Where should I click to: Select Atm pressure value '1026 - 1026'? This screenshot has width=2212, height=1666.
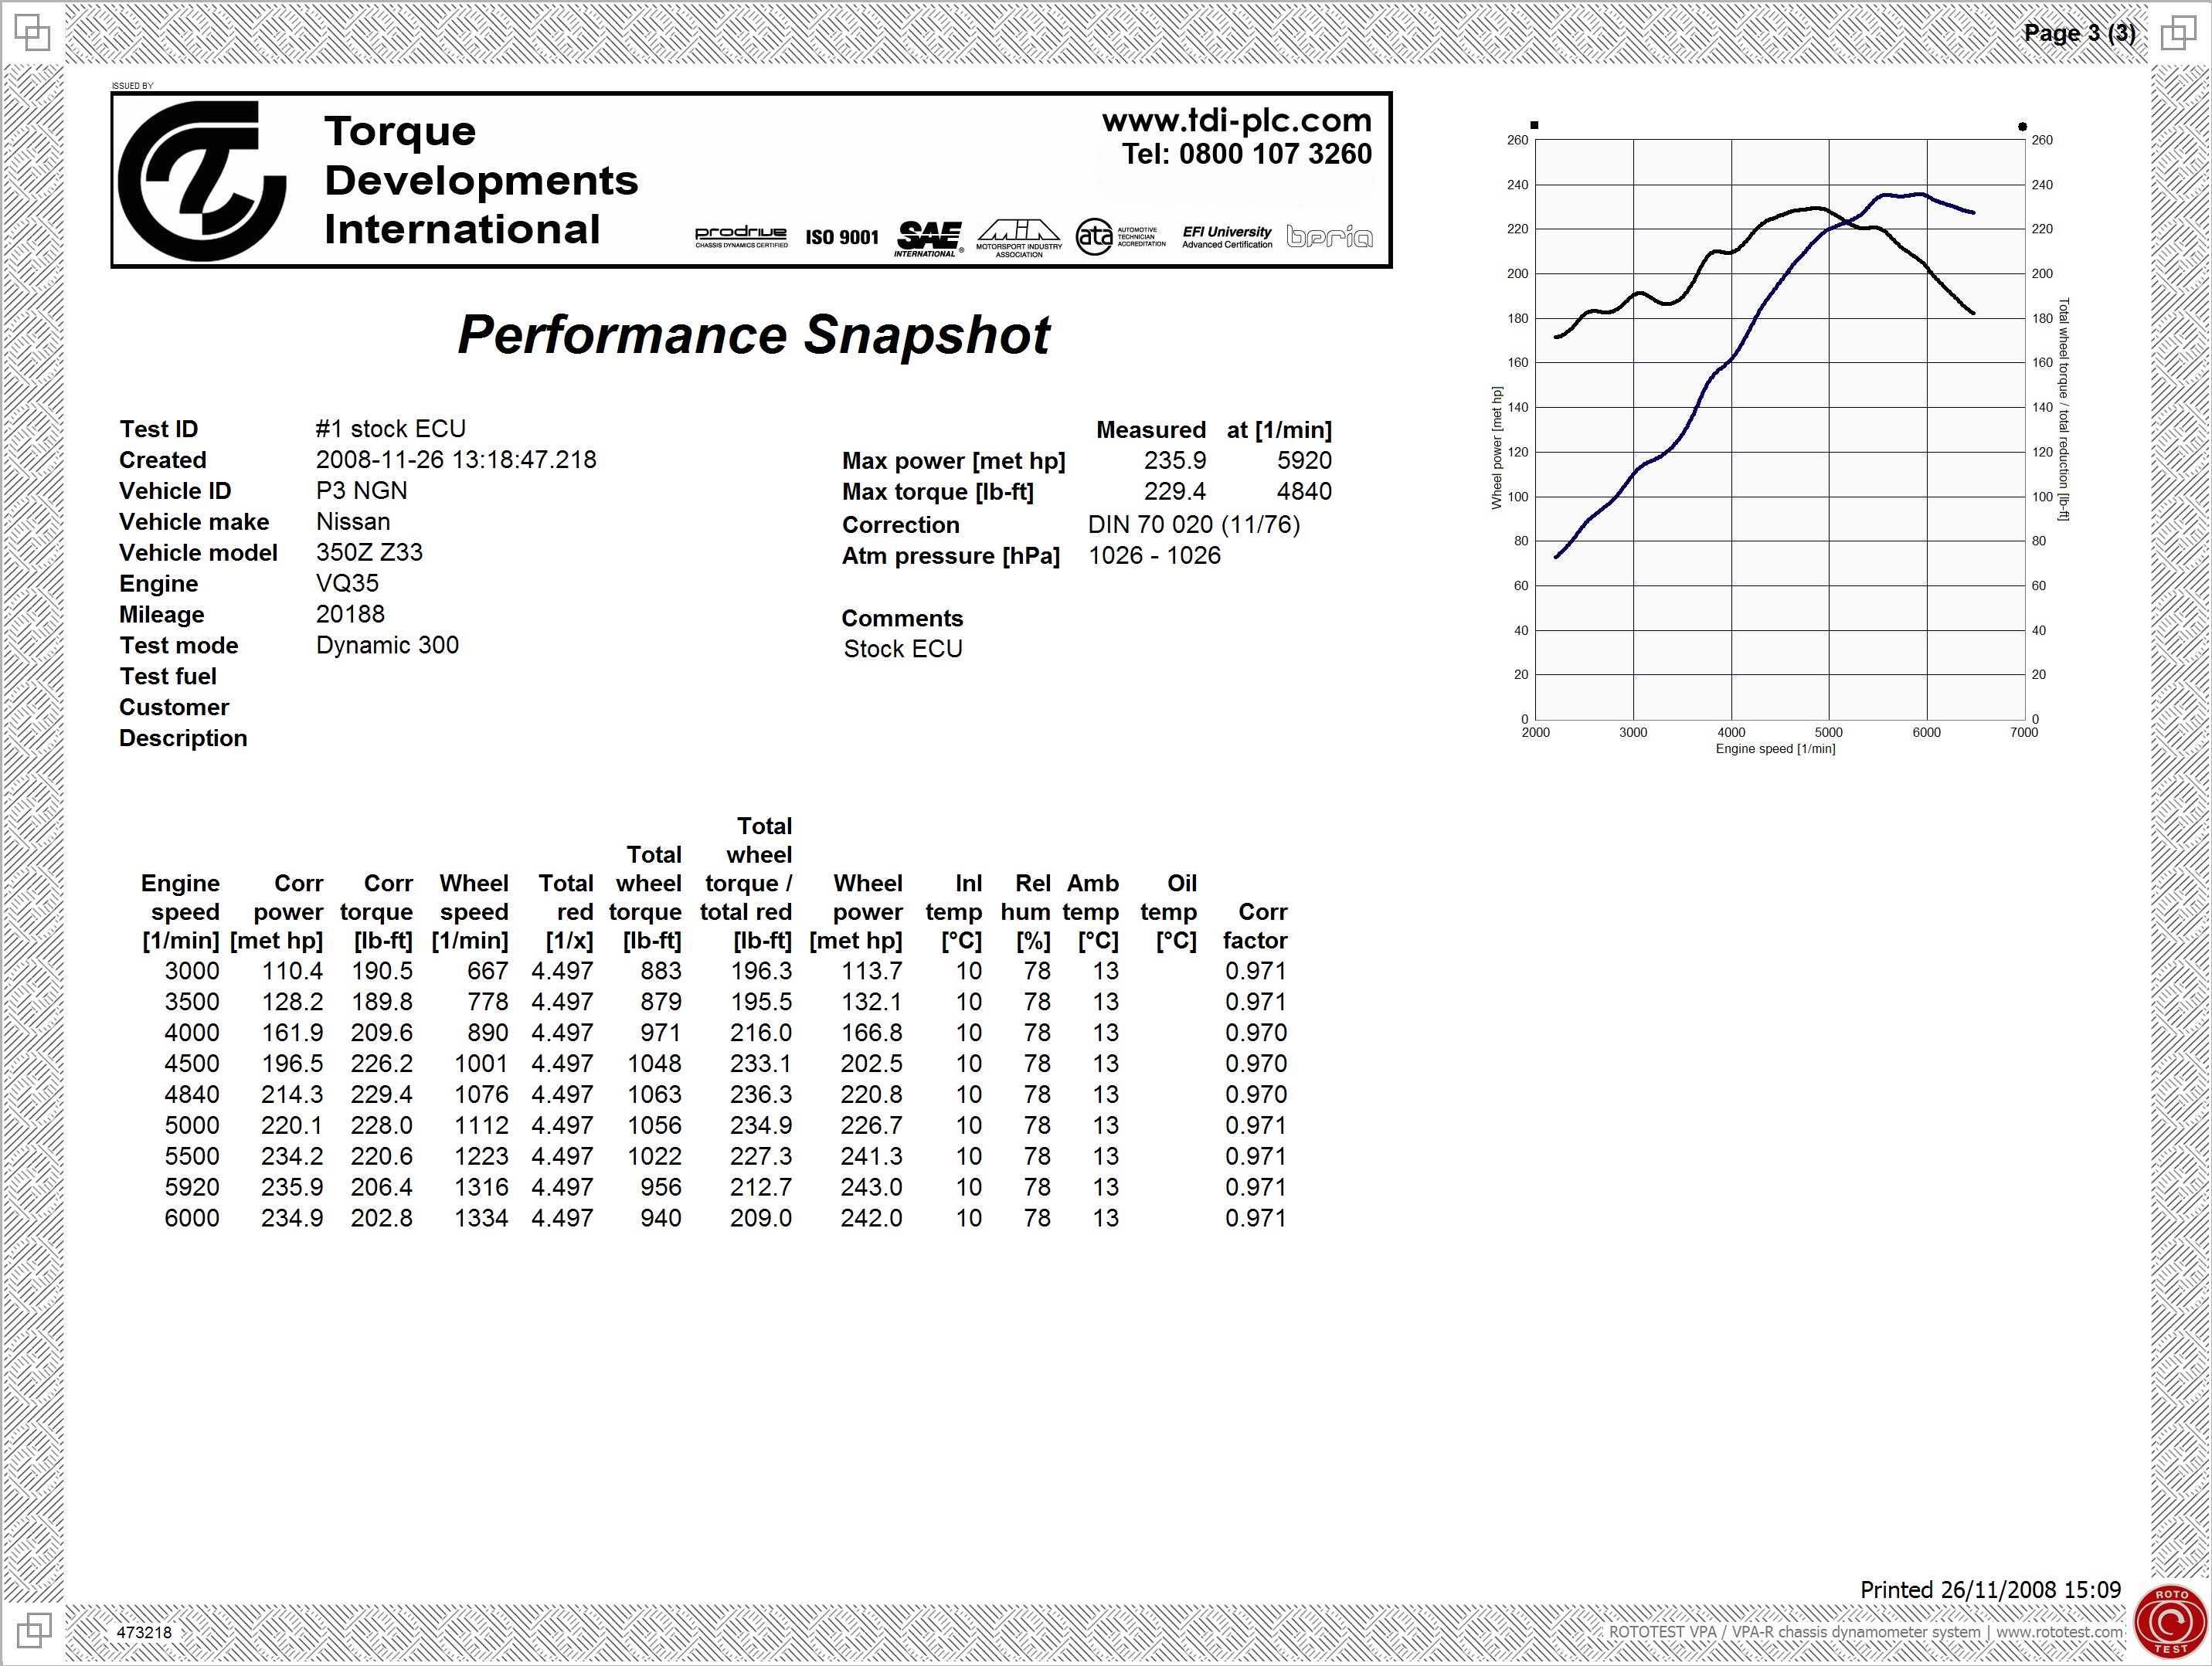pyautogui.click(x=1154, y=555)
